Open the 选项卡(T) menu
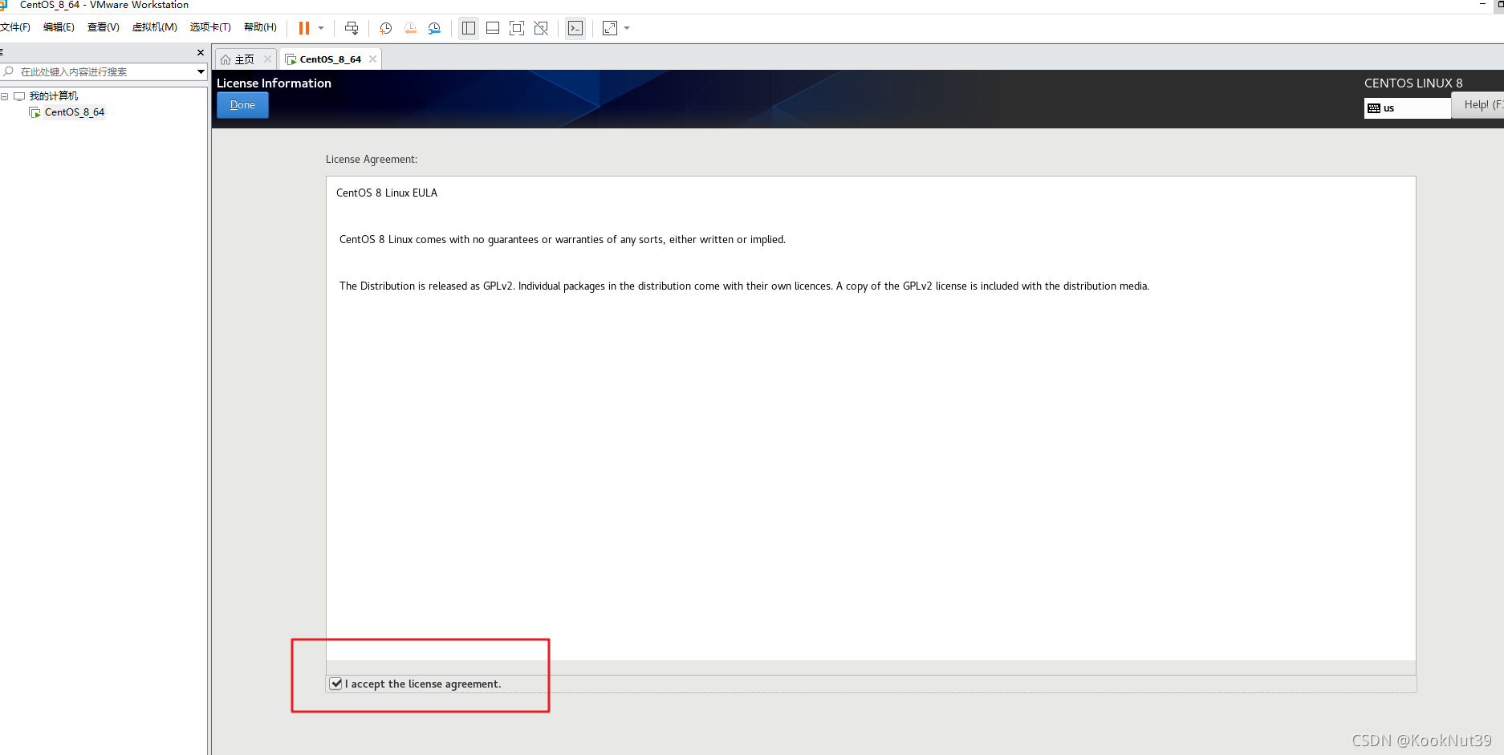This screenshot has height=755, width=1504. (x=210, y=27)
